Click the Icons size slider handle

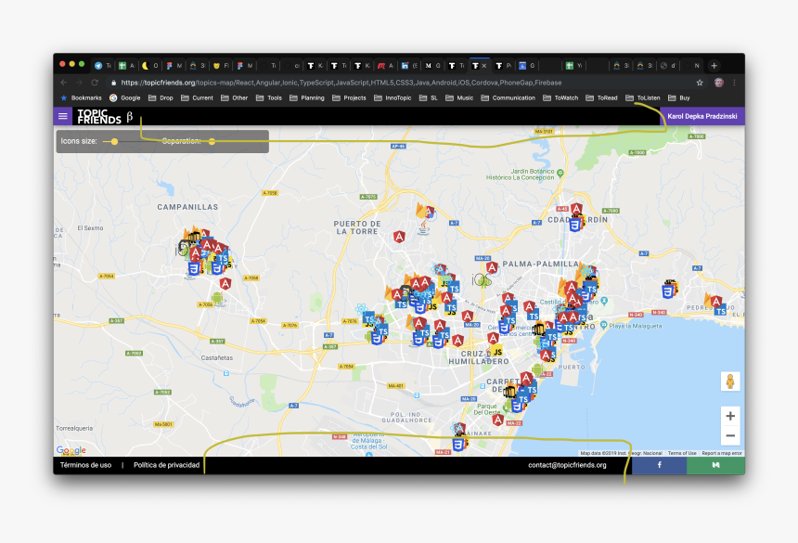click(114, 141)
